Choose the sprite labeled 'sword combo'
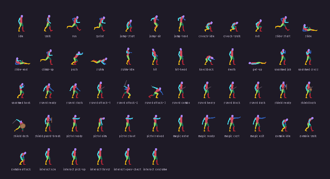This screenshot has width=330, height=179. (181, 90)
